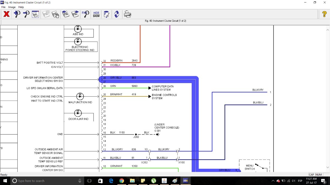Show hidden system tray icons
The height and width of the screenshot is (185, 330).
[273, 181]
